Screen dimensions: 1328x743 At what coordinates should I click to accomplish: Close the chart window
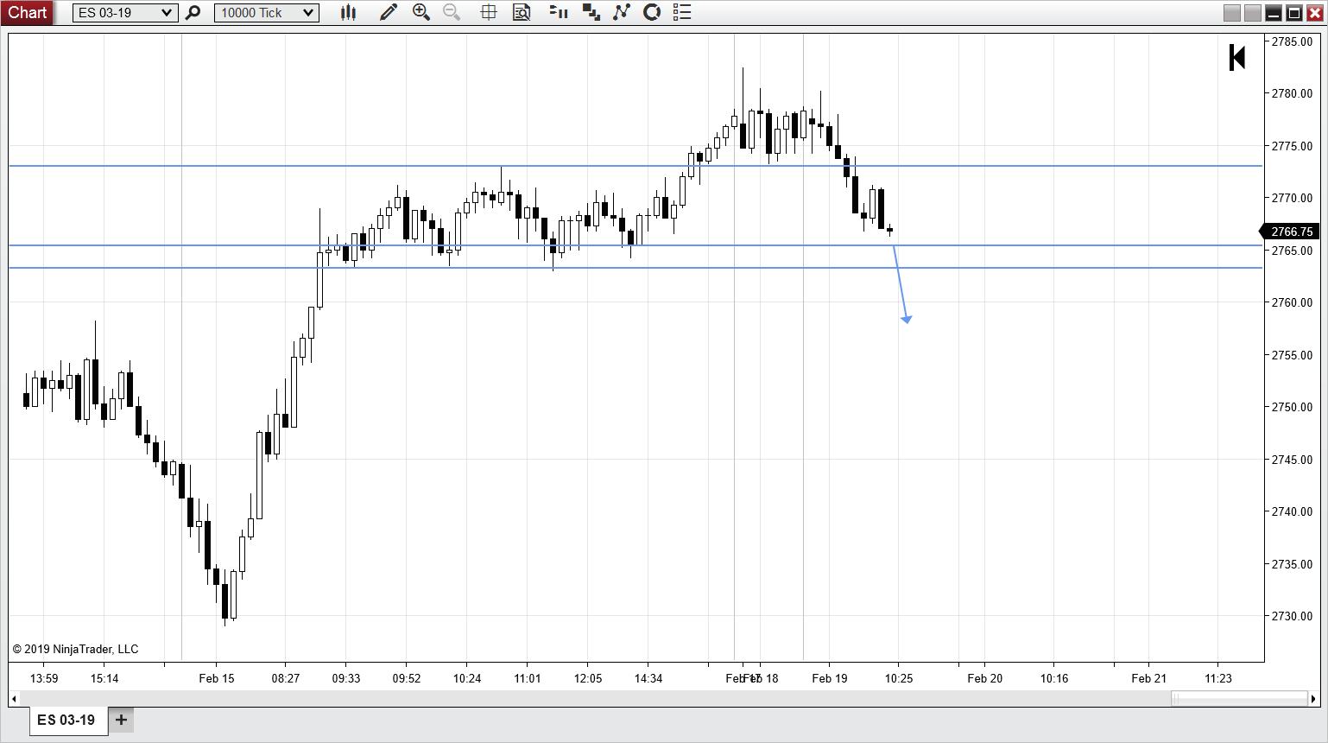pos(1315,13)
